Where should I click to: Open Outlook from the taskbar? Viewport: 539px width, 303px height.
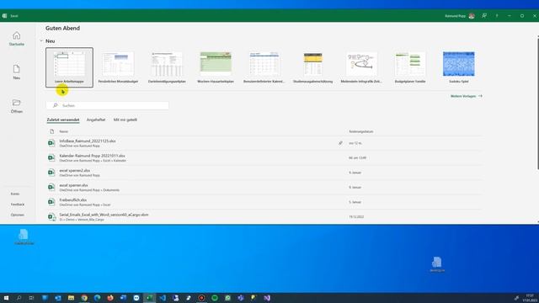(x=58, y=298)
